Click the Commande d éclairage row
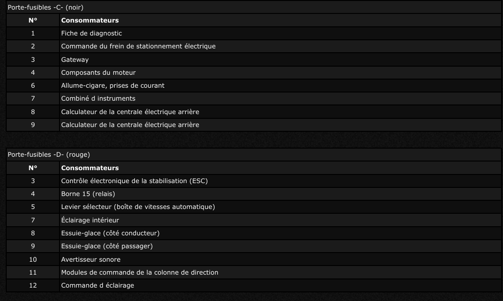The height and width of the screenshot is (301, 503). click(97, 285)
